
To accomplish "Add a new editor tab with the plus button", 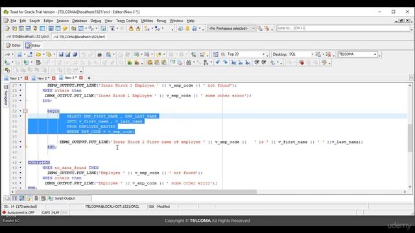I will (x=89, y=78).
